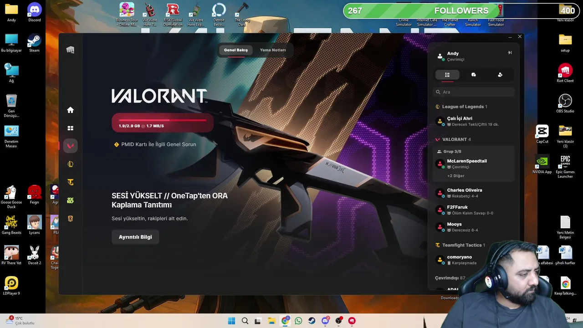Open Chrome from the taskbar
Image resolution: width=583 pixels, height=328 pixels.
point(285,321)
